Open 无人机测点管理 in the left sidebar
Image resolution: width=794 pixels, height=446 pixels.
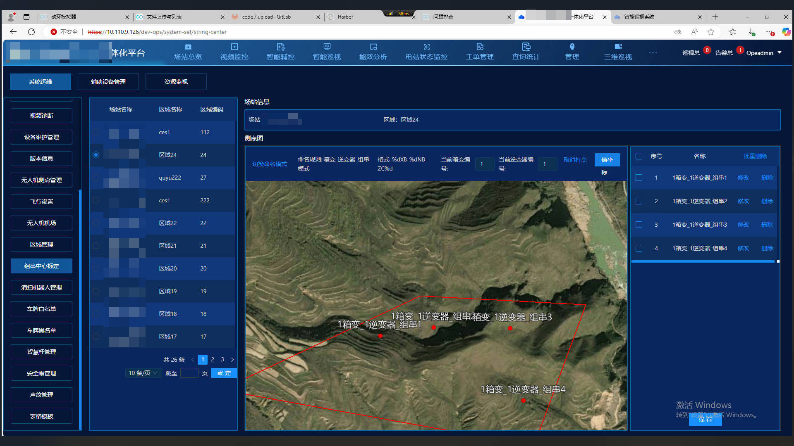click(41, 180)
